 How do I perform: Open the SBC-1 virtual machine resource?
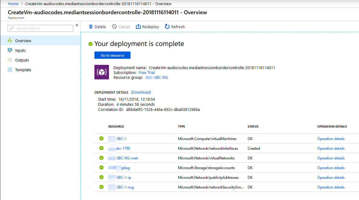click(x=117, y=138)
